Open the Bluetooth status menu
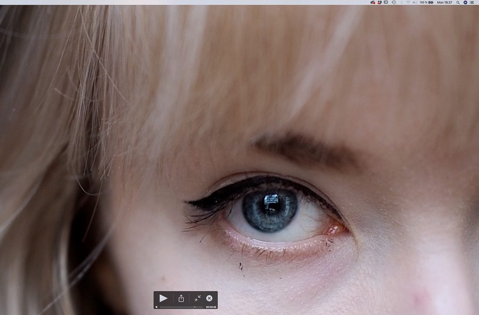479x315 pixels. pyautogui.click(x=401, y=3)
